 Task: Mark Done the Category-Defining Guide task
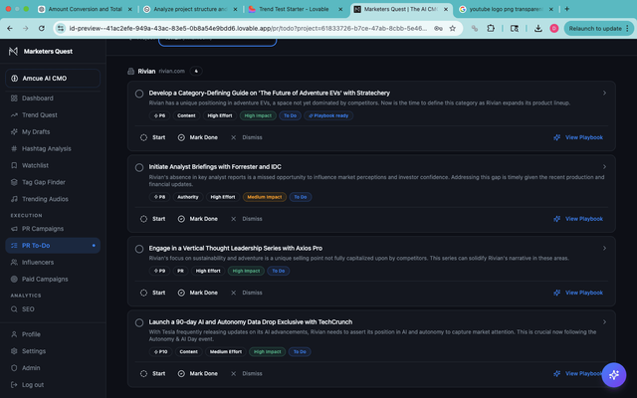pyautogui.click(x=198, y=137)
